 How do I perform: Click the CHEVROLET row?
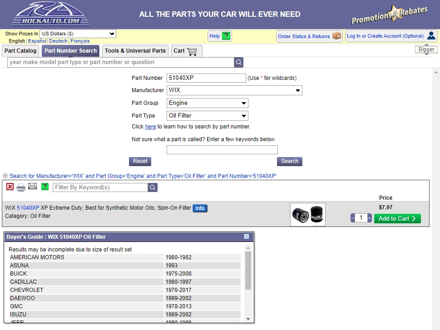pyautogui.click(x=125, y=290)
